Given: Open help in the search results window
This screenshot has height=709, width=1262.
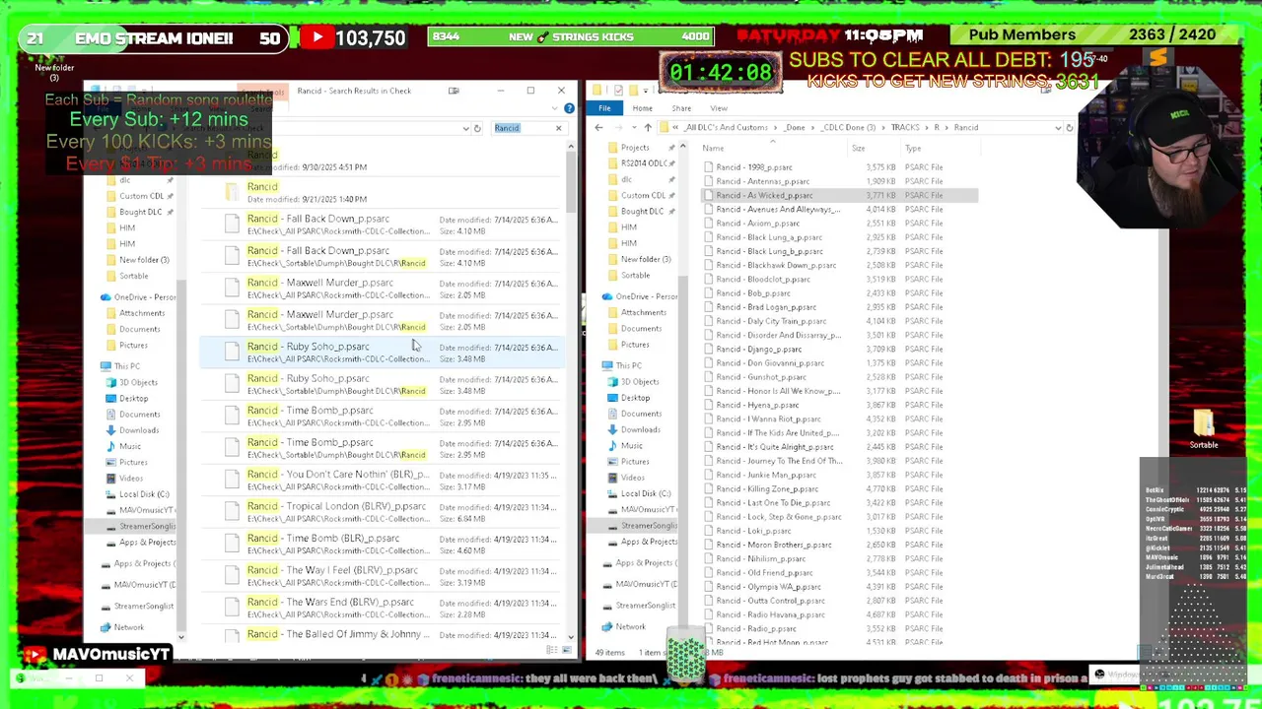Looking at the screenshot, I should tap(569, 107).
